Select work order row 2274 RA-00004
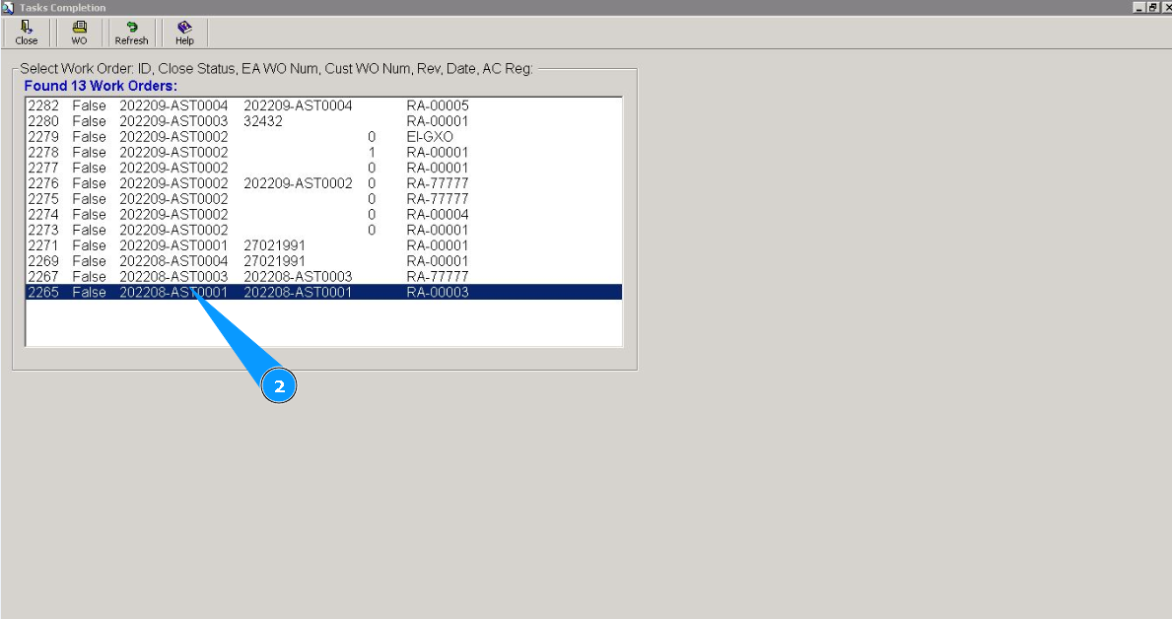This screenshot has height=620, width=1172. click(x=323, y=215)
